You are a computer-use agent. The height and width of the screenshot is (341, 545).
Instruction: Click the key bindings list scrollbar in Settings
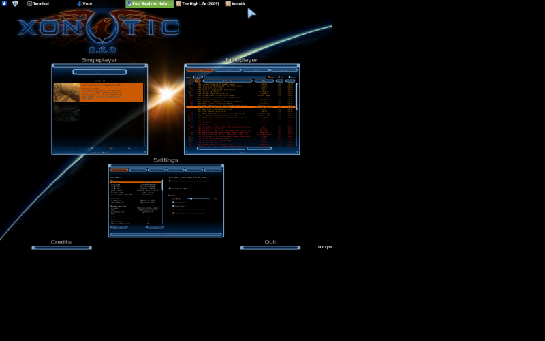point(163,202)
